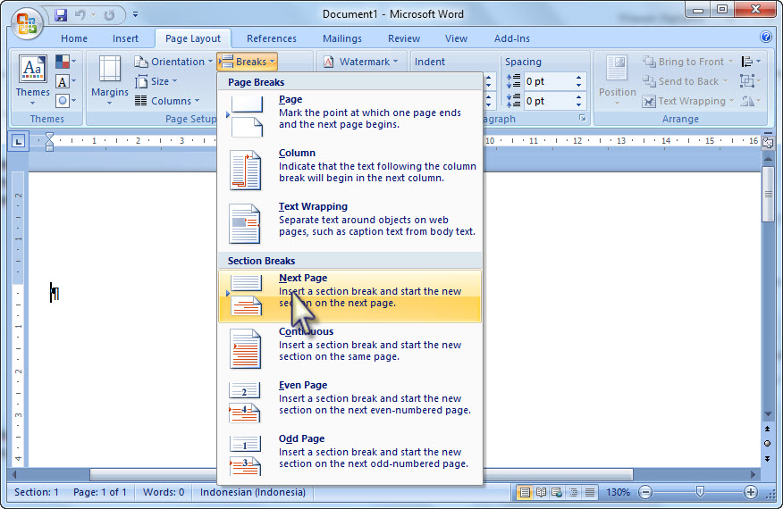Viewport: 783px width, 509px height.
Task: Change the Indonesian (Indonesia) language indicator
Action: [253, 492]
